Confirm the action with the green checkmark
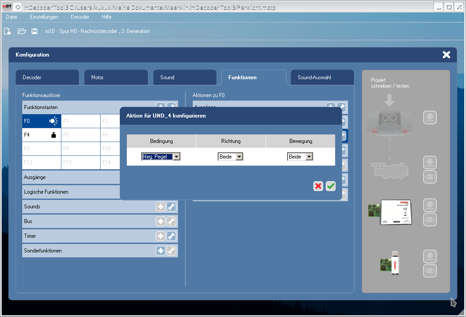Image resolution: width=466 pixels, height=317 pixels. 330,186
